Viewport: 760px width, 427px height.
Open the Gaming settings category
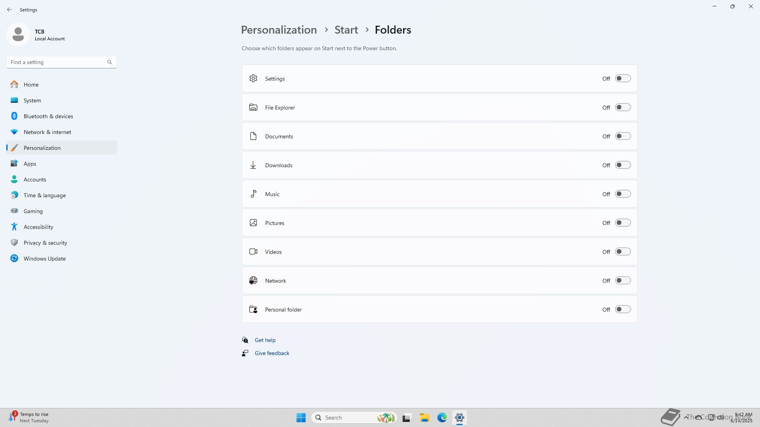33,211
